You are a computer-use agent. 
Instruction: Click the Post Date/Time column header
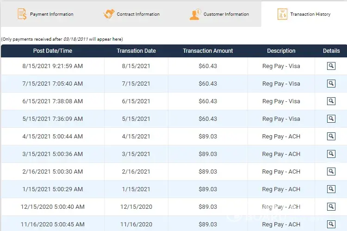click(x=52, y=51)
